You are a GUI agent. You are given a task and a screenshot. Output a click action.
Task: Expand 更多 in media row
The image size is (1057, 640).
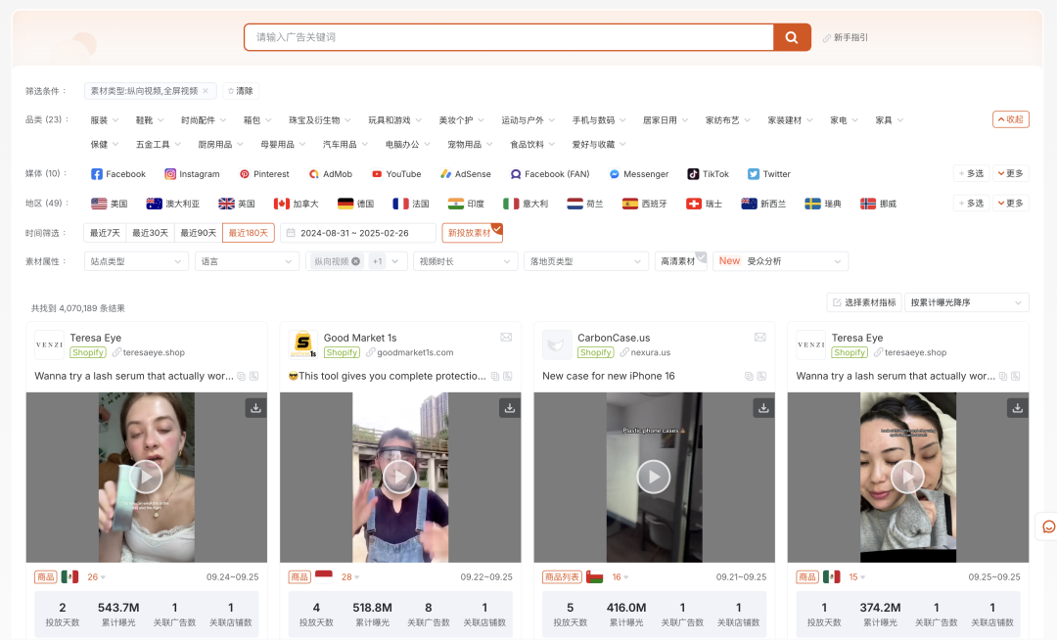[1010, 174]
